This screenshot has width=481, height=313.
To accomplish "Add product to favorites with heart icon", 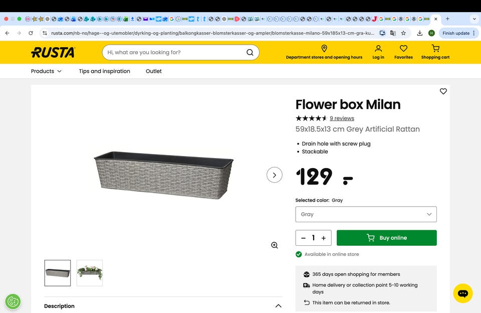I will click(x=443, y=91).
